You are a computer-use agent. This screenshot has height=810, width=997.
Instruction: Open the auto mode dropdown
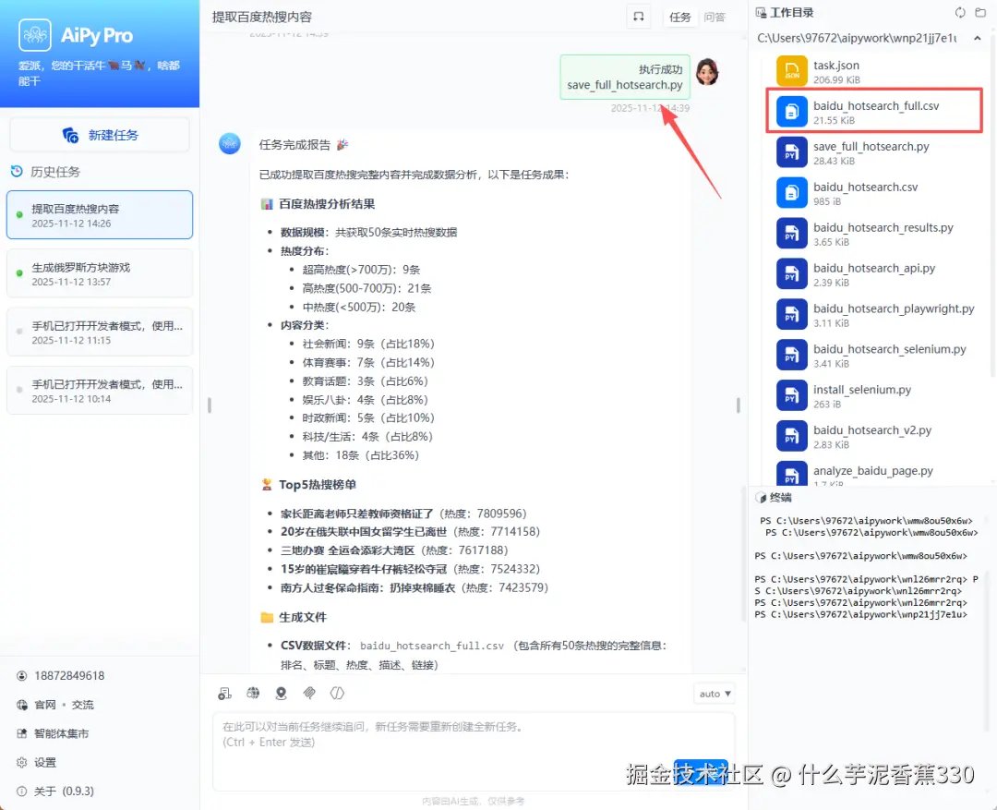pyautogui.click(x=714, y=694)
